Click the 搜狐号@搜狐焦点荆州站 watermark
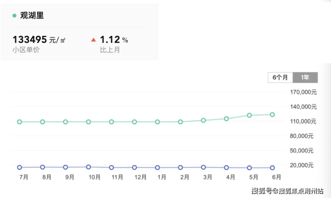The width and height of the screenshot is (331, 198). coord(287,191)
